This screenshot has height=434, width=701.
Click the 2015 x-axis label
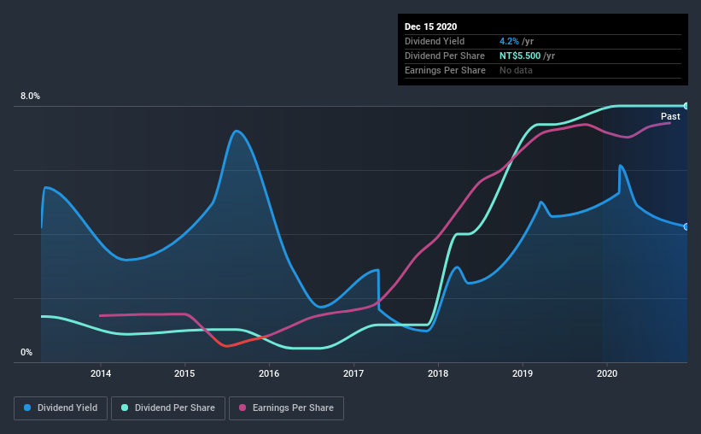coord(184,373)
